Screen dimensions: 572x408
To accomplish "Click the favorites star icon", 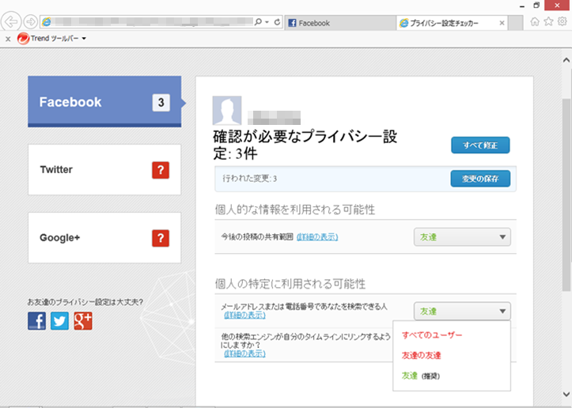I will tap(548, 22).
